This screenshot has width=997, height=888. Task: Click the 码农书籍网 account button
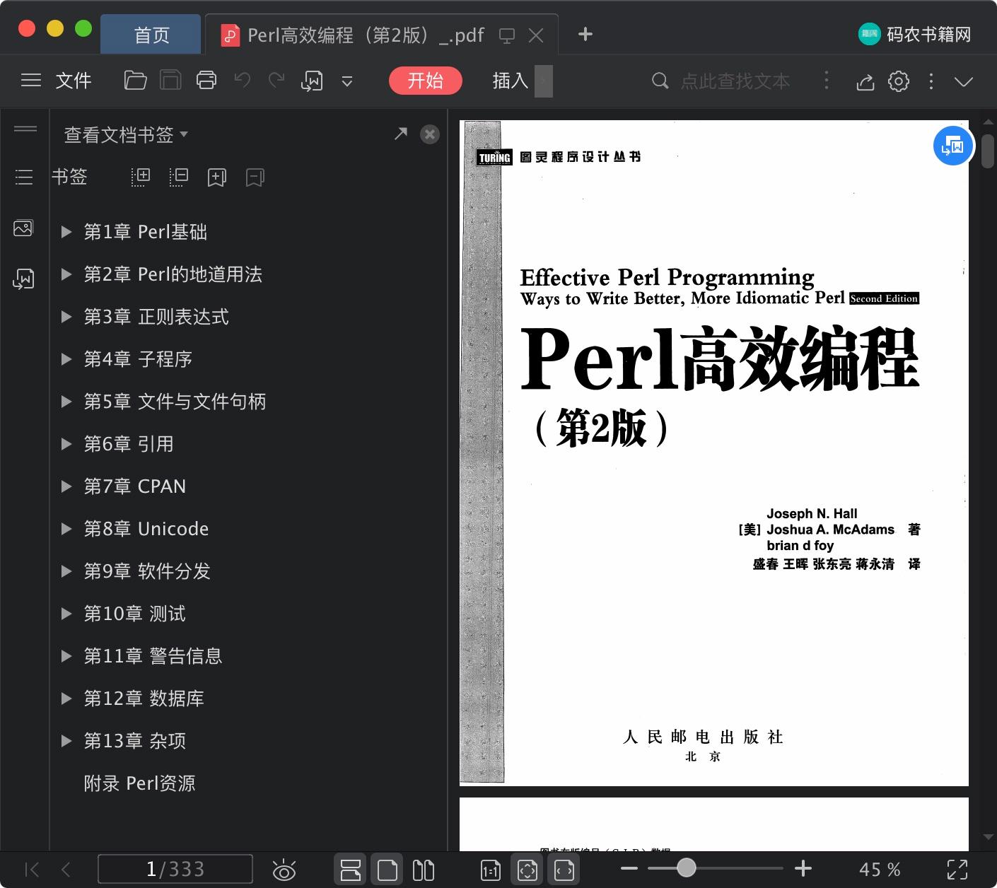[915, 34]
